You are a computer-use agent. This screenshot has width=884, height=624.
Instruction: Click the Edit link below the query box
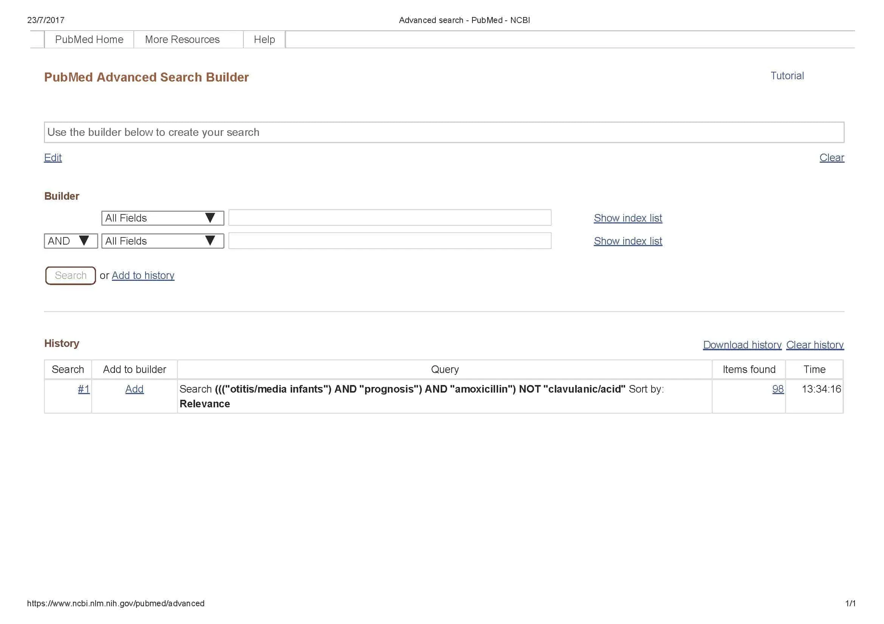pyautogui.click(x=53, y=158)
